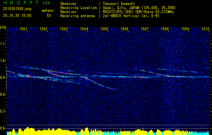Image resolution: width=212 pixels, height=135 pixels.
Task: Select the version number 1.0.0
Action: tap(46, 3)
